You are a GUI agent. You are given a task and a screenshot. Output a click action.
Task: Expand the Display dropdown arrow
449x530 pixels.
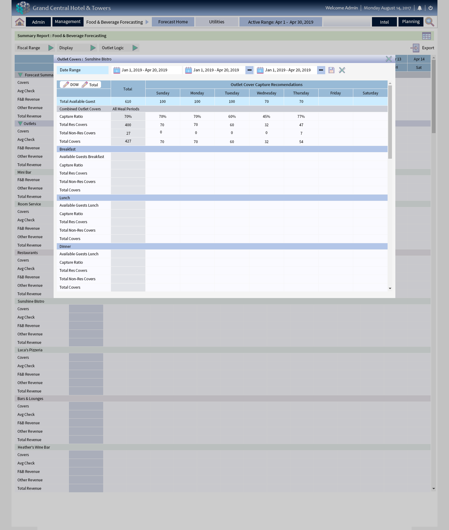93,48
